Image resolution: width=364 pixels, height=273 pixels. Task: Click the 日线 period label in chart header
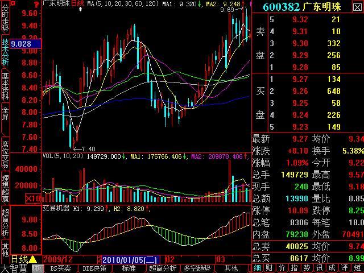(77, 3)
